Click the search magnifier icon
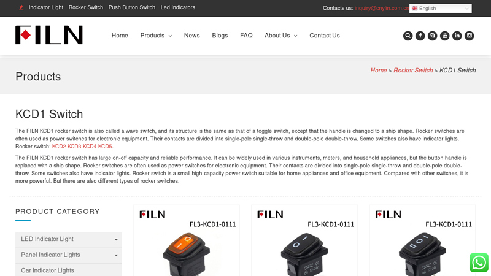The height and width of the screenshot is (276, 491). [408, 36]
